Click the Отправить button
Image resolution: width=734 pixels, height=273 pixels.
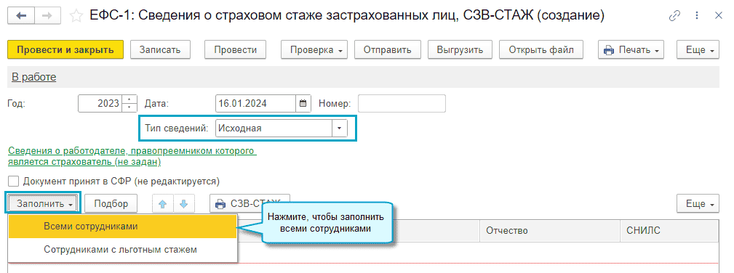click(388, 49)
